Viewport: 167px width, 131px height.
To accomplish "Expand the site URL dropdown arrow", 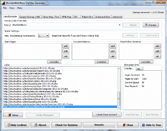I will tap(120, 25).
